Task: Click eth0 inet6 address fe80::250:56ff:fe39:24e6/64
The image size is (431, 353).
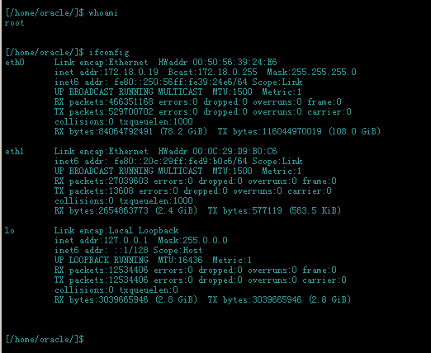Action: tap(181, 82)
